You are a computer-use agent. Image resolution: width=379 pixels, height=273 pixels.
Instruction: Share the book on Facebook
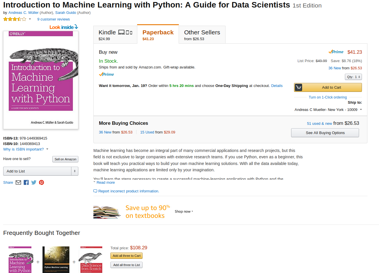(x=26, y=182)
